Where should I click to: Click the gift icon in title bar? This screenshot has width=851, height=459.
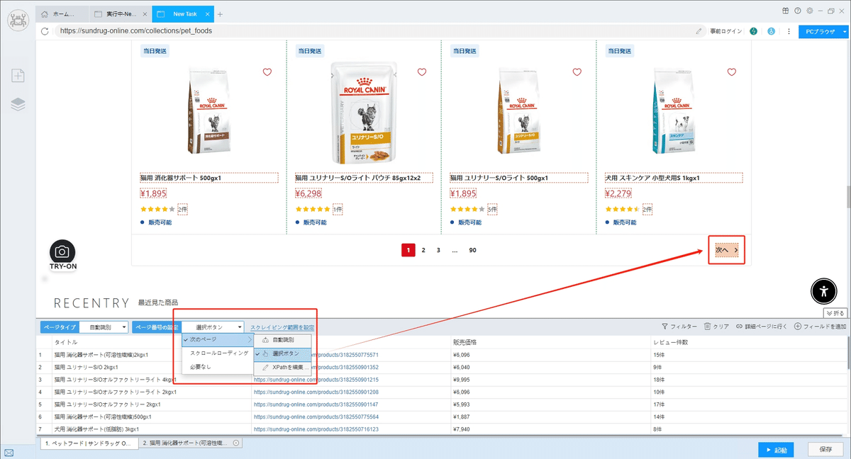(x=786, y=11)
